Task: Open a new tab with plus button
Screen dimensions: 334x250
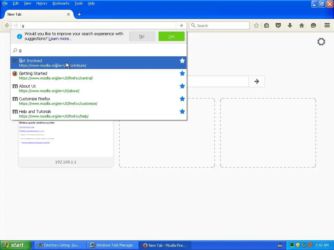Action: pyautogui.click(x=79, y=14)
